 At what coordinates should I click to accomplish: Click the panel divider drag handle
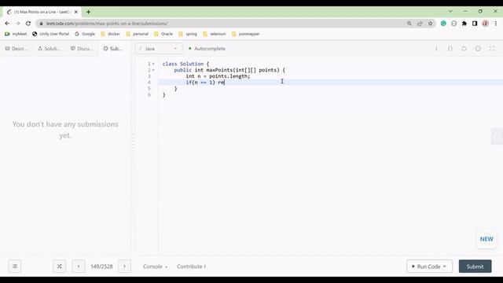point(133,143)
